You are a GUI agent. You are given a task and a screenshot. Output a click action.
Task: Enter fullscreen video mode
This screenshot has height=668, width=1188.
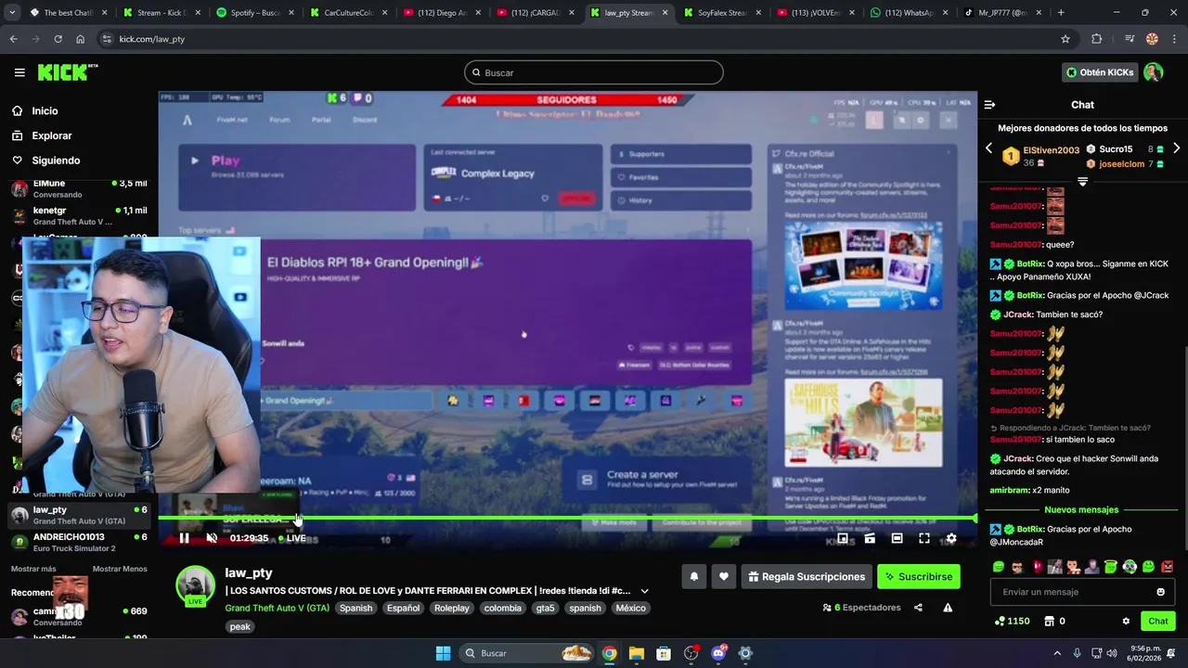point(924,538)
